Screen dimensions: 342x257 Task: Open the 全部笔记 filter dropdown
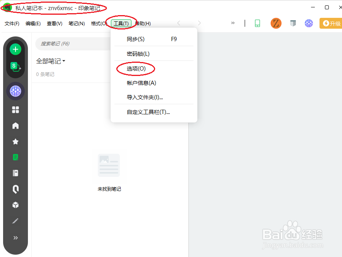pyautogui.click(x=50, y=61)
